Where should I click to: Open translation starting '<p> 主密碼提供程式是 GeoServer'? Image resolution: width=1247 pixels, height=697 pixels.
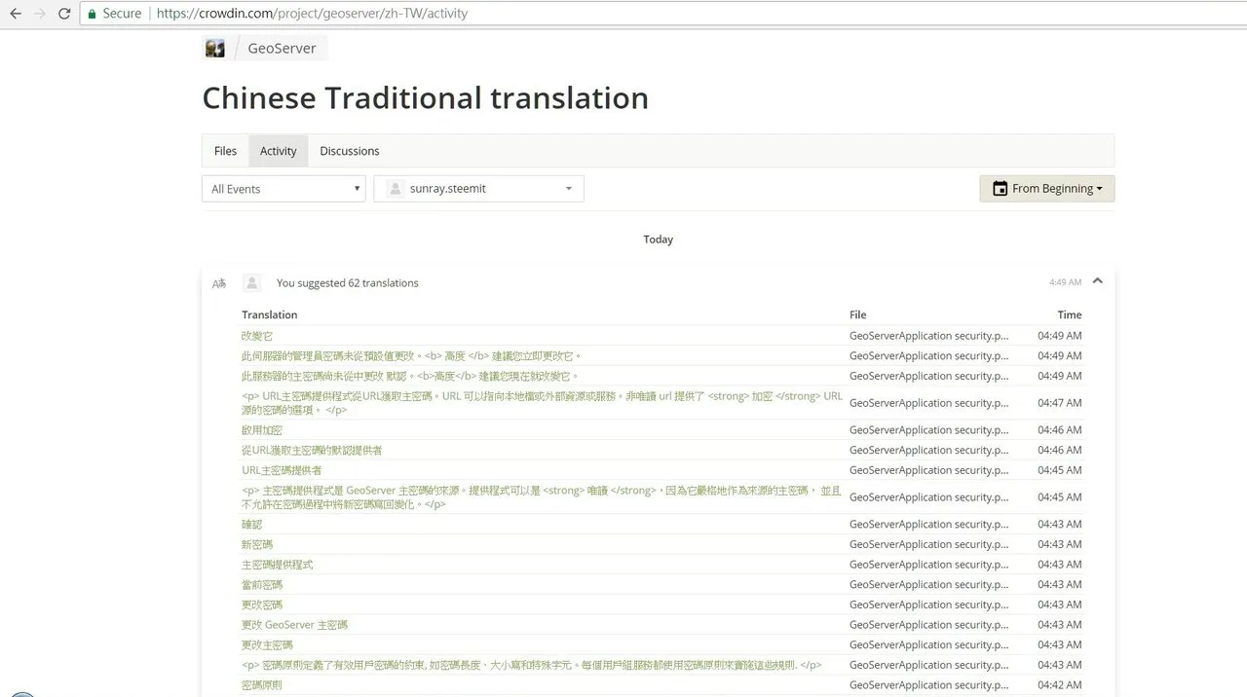[x=542, y=497]
